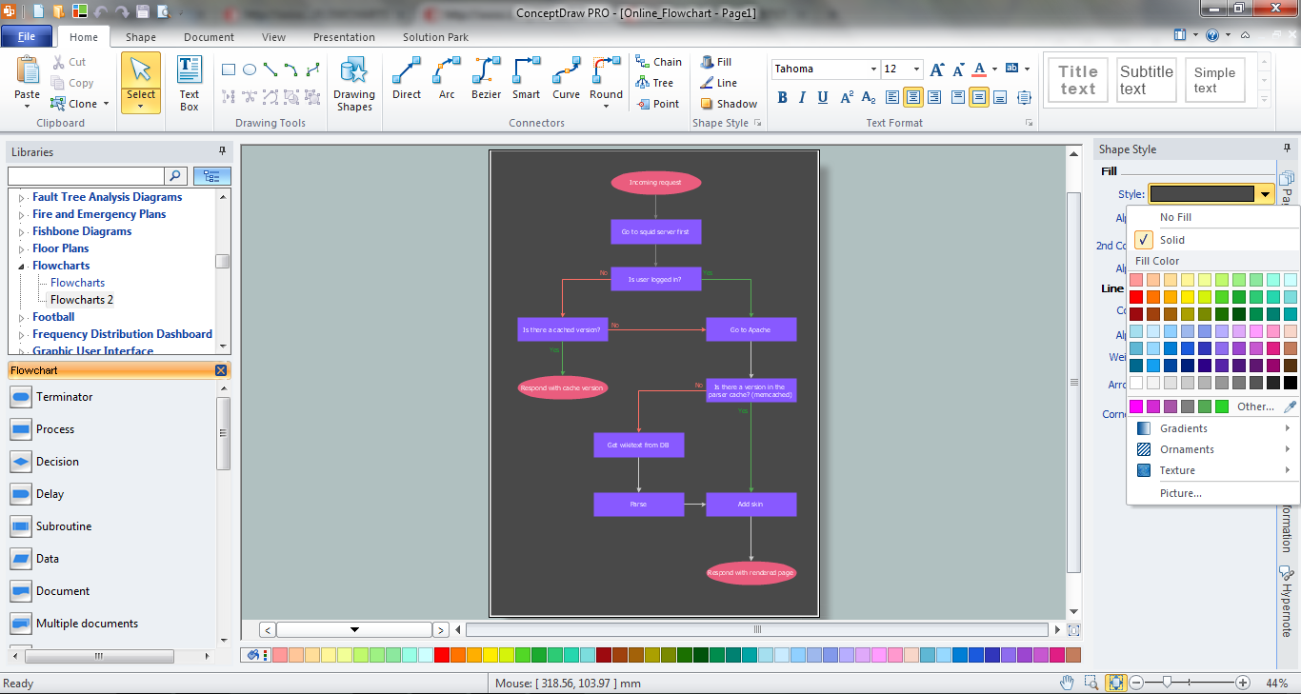Open the Drawing Shapes tool
The width and height of the screenshot is (1301, 694).
[x=353, y=83]
